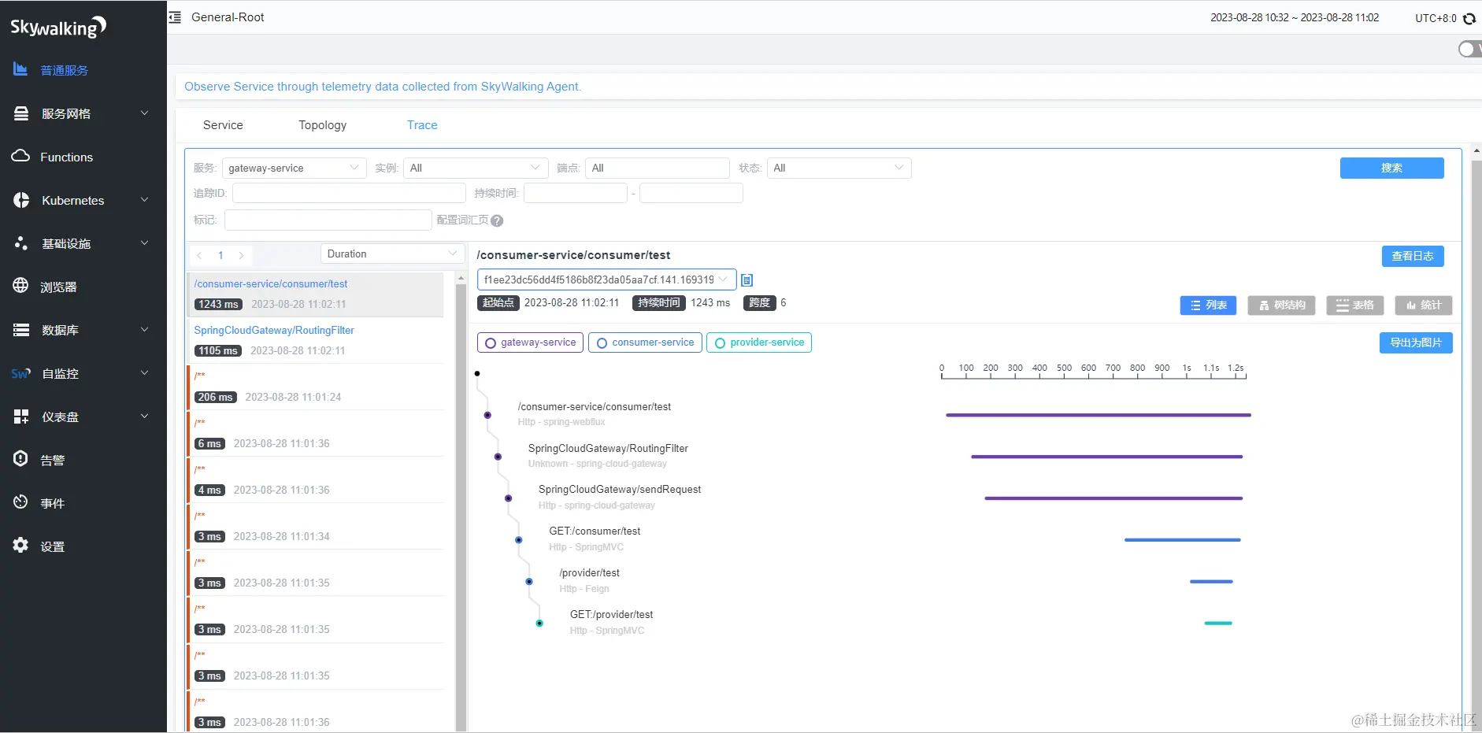Click the 仪表盘 dashboard icon

click(x=21, y=416)
